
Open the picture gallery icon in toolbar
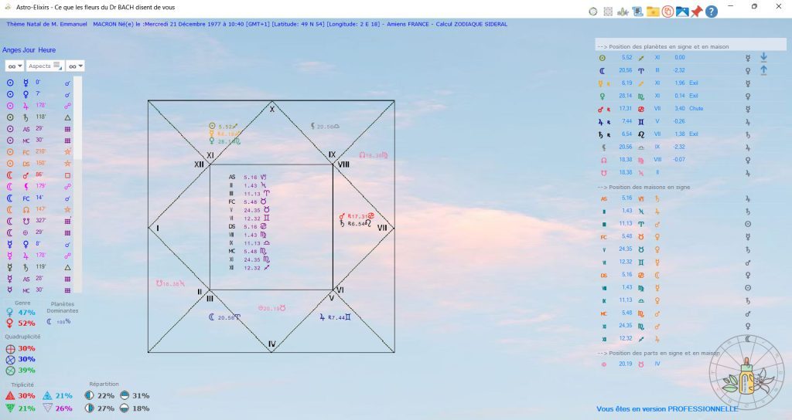(682, 12)
